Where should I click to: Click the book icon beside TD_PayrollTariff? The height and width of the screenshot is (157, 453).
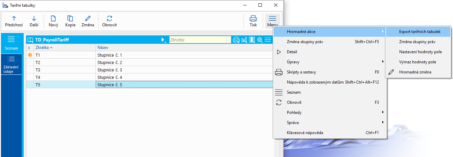coord(30,40)
